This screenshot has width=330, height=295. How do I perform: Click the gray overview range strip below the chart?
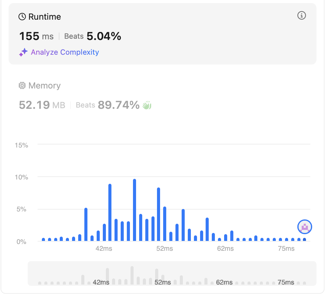[x=172, y=273]
